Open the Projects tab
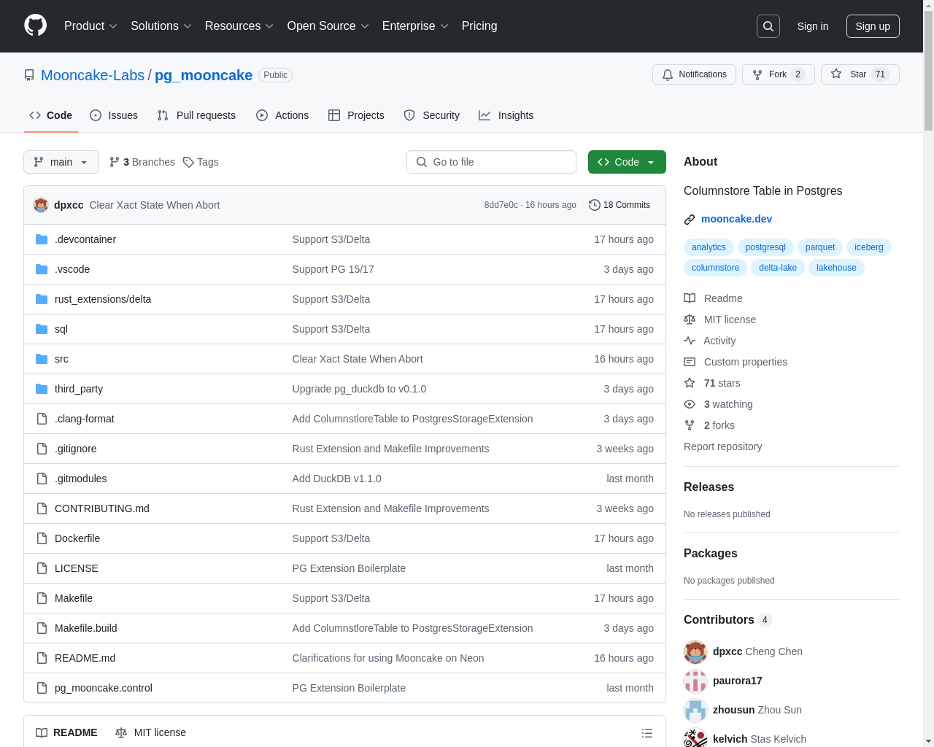Image resolution: width=934 pixels, height=747 pixels. coord(356,115)
